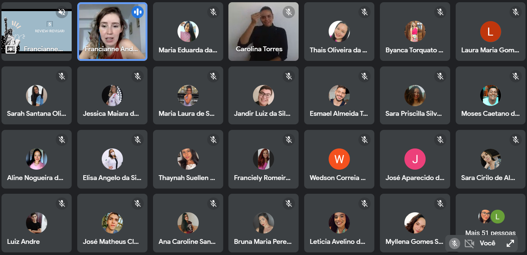Click mic-off icon on Luiz Andre tile
The width and height of the screenshot is (527, 255).
pos(62,203)
